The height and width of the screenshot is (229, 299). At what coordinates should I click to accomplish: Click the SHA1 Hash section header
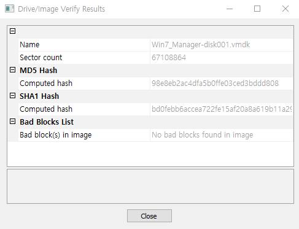39,96
